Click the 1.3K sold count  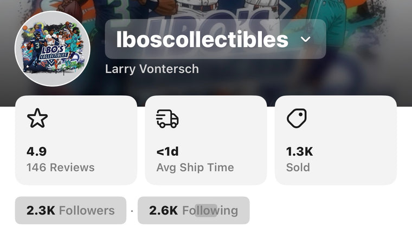300,151
